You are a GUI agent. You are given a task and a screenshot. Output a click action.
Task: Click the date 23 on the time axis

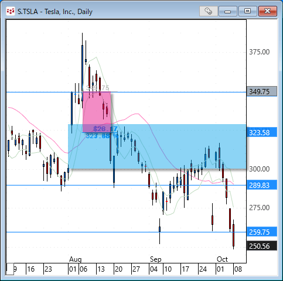pyautogui.click(x=48, y=269)
